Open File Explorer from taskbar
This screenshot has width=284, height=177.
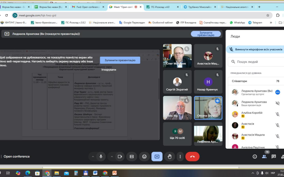click(57, 173)
